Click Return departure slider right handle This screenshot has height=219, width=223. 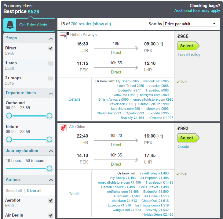(x=49, y=139)
